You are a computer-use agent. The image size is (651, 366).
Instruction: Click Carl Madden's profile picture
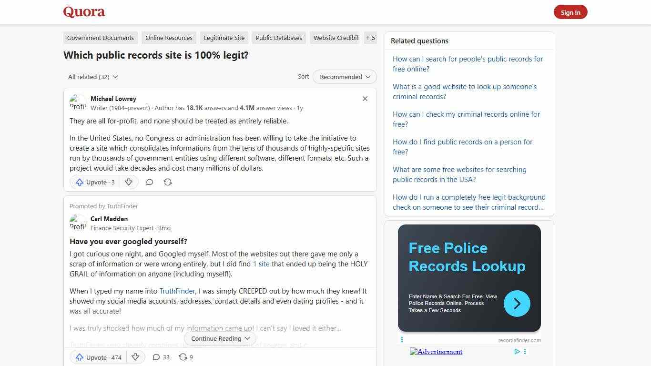pyautogui.click(x=78, y=223)
